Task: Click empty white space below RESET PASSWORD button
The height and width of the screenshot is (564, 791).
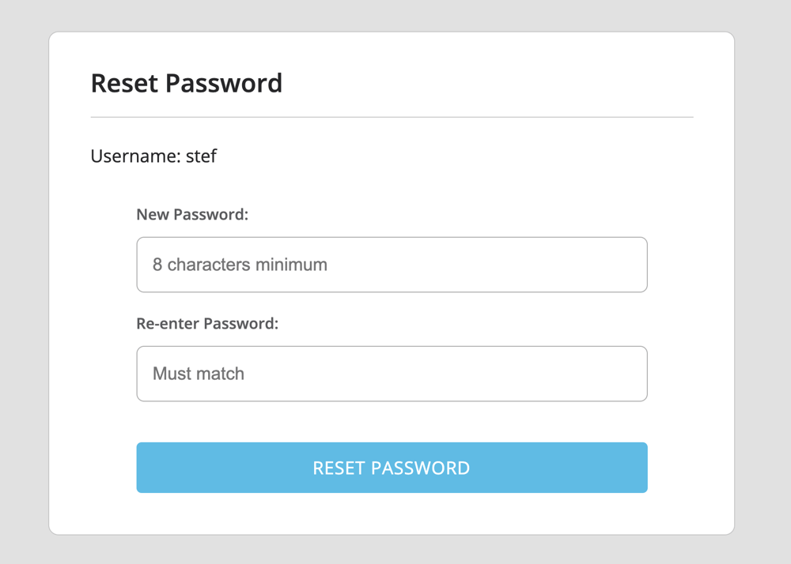Action: [392, 513]
